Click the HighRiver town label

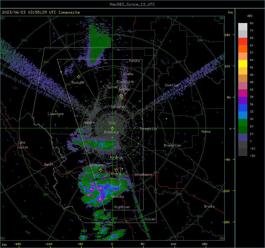point(122,207)
